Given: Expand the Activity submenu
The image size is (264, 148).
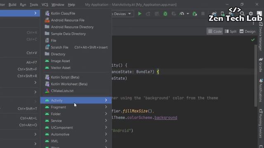Looking at the screenshot, I should coord(76,100).
